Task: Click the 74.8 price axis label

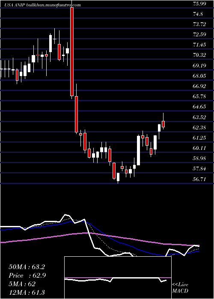Action: pyautogui.click(x=198, y=14)
